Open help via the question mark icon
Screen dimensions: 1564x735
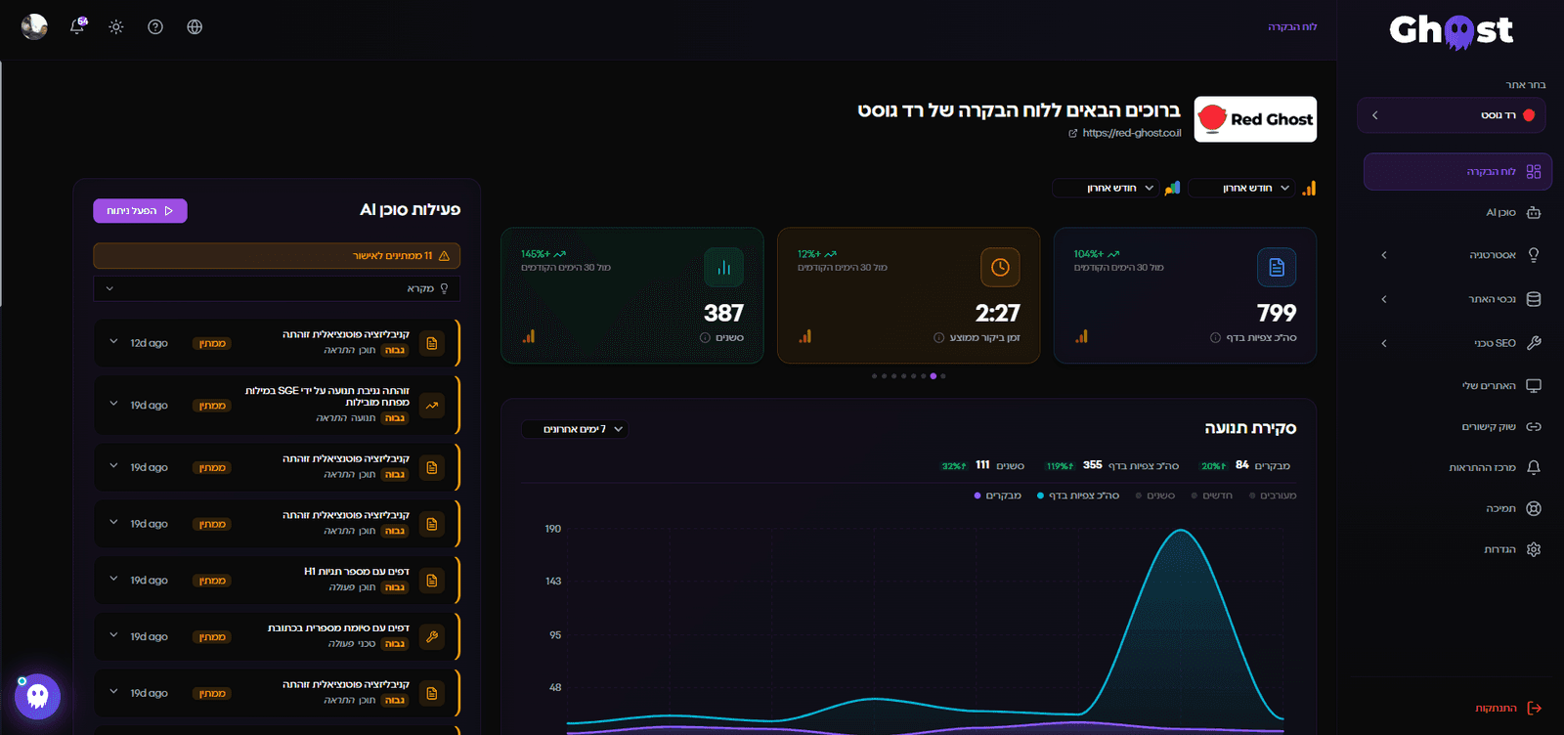[x=155, y=26]
